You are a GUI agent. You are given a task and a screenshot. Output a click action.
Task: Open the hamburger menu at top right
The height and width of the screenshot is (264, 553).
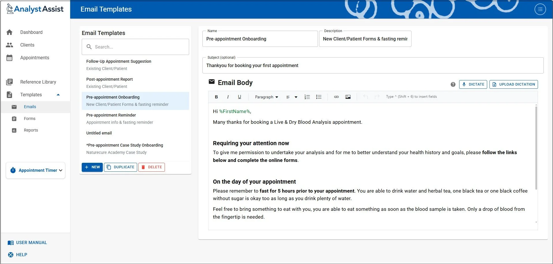[540, 9]
